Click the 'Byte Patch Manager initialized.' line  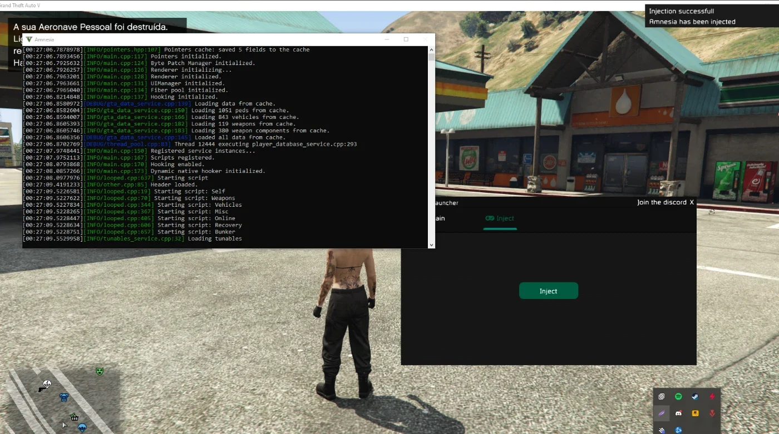click(x=139, y=63)
